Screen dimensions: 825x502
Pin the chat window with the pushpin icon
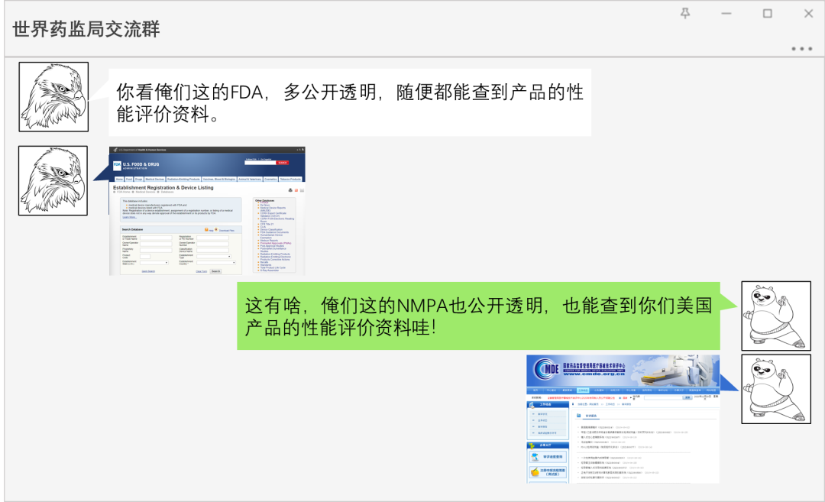click(685, 14)
